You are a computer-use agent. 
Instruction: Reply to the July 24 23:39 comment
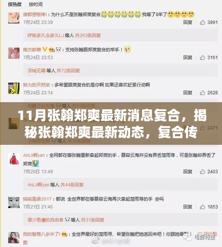188,22
